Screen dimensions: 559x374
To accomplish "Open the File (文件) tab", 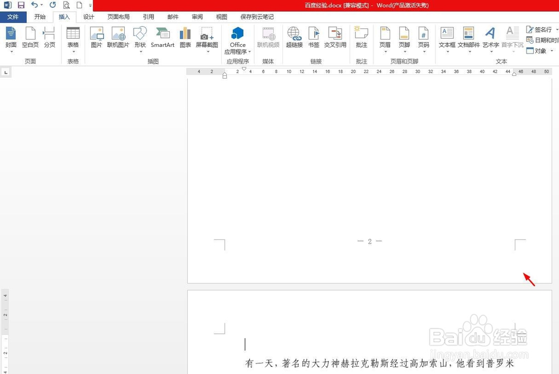I will pos(13,17).
